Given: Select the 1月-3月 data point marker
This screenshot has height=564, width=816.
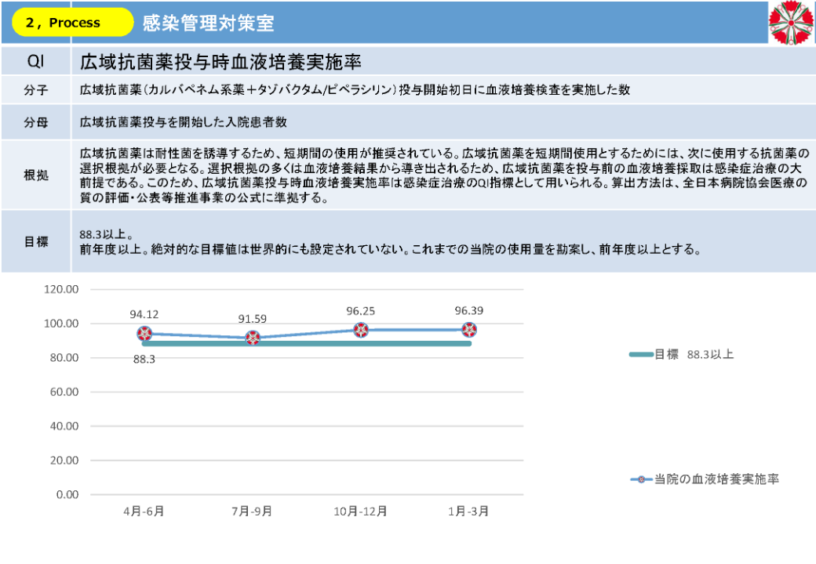Looking at the screenshot, I should click(x=469, y=330).
